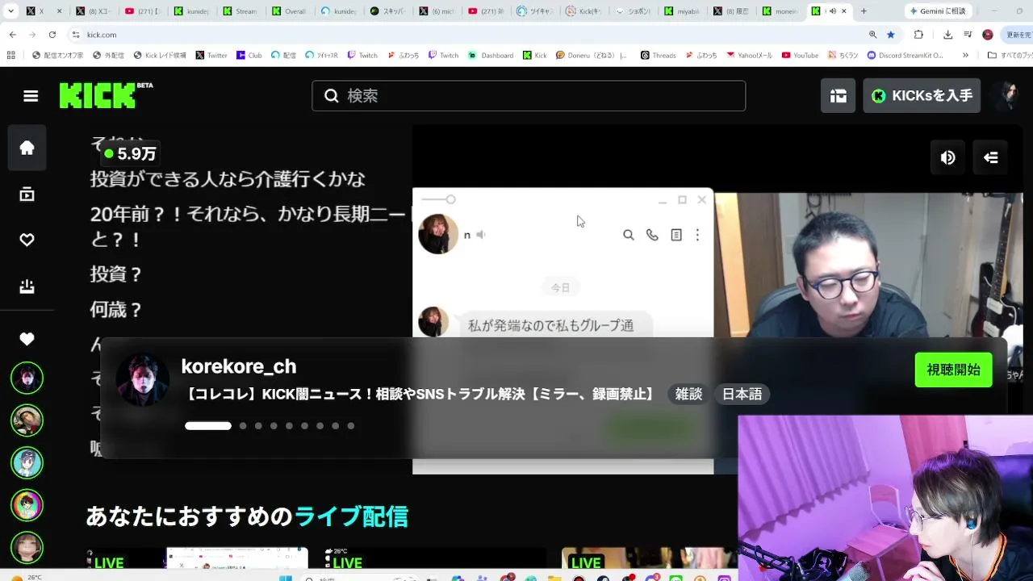Open the browser extensions puzzle icon
The image size is (1033, 581).
pos(918,35)
